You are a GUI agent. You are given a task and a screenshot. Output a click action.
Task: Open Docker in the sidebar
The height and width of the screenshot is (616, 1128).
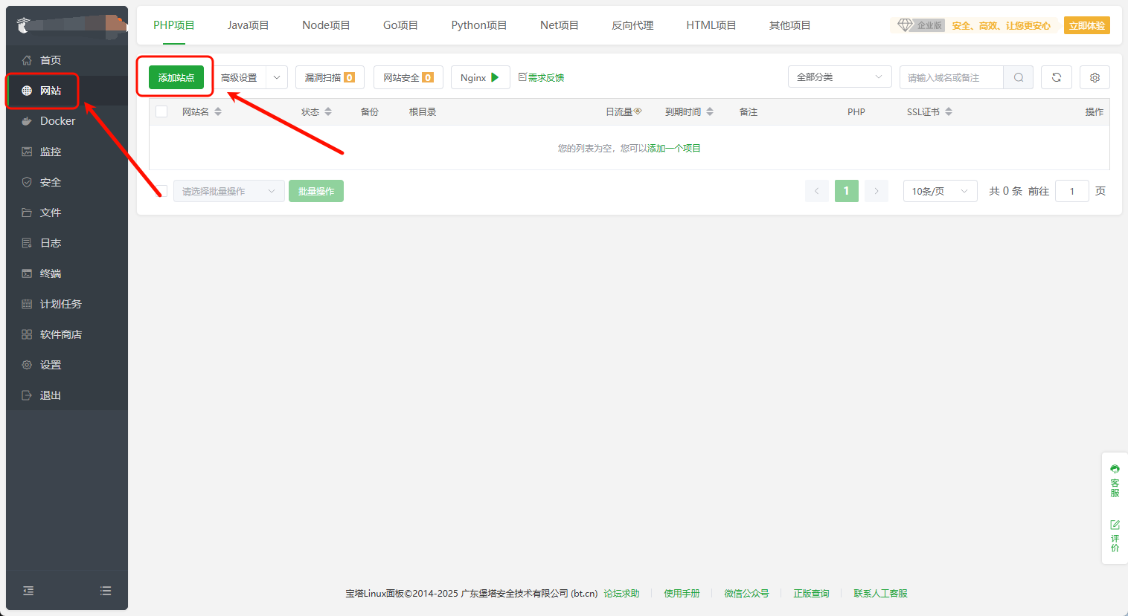(x=57, y=121)
